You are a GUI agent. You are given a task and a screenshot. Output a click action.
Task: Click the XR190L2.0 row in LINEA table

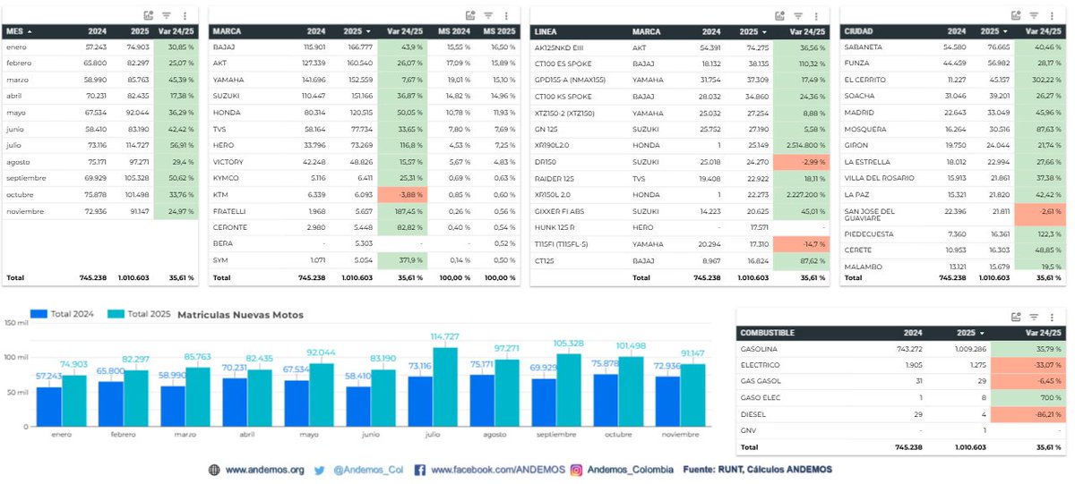point(680,145)
